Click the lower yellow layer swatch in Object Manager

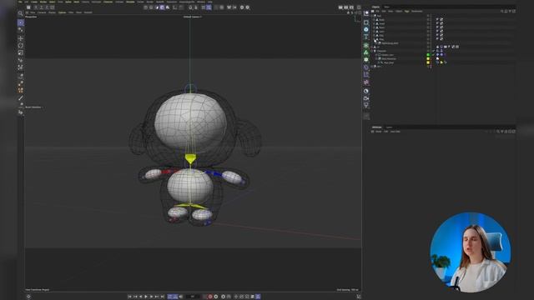(428, 62)
